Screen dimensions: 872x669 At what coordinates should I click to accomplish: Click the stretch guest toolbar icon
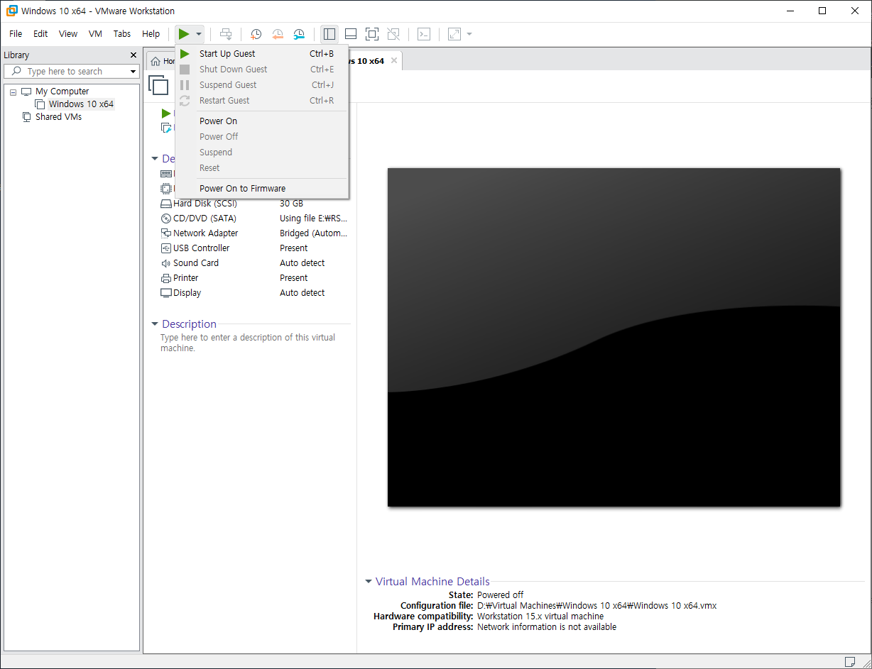(454, 34)
